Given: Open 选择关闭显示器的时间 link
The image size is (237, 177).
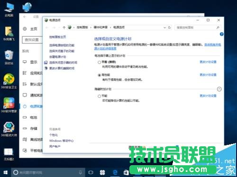Looking at the screenshot, I should (63, 62).
